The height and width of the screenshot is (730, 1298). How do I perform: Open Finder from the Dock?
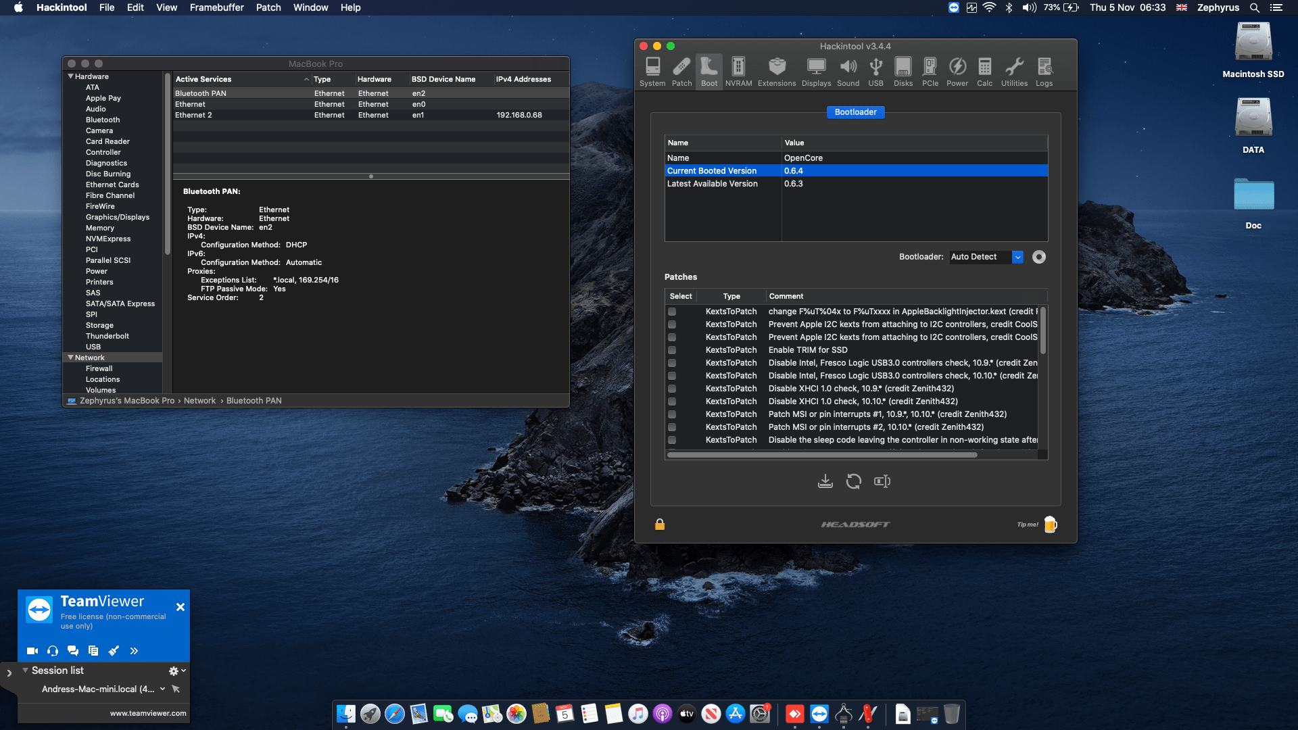[345, 714]
